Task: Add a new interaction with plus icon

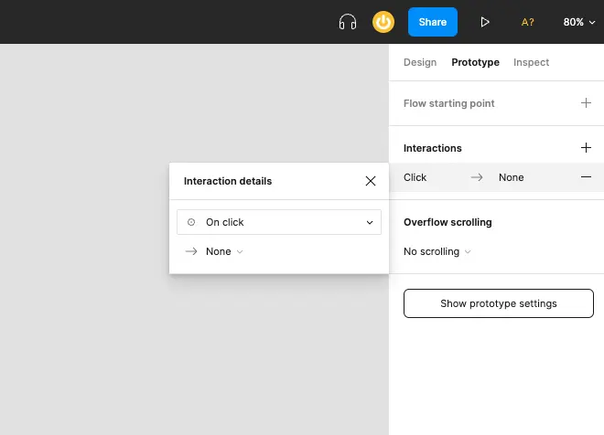Action: pos(586,147)
